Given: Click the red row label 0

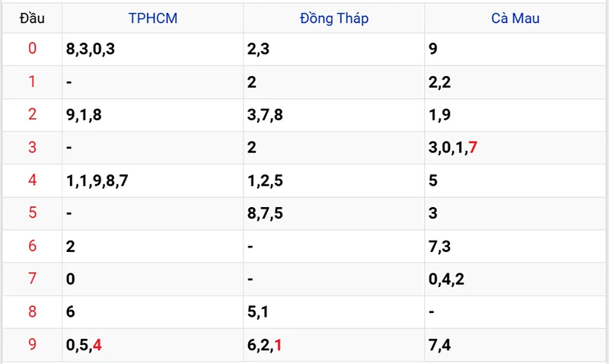Looking at the screenshot, I should point(32,49).
